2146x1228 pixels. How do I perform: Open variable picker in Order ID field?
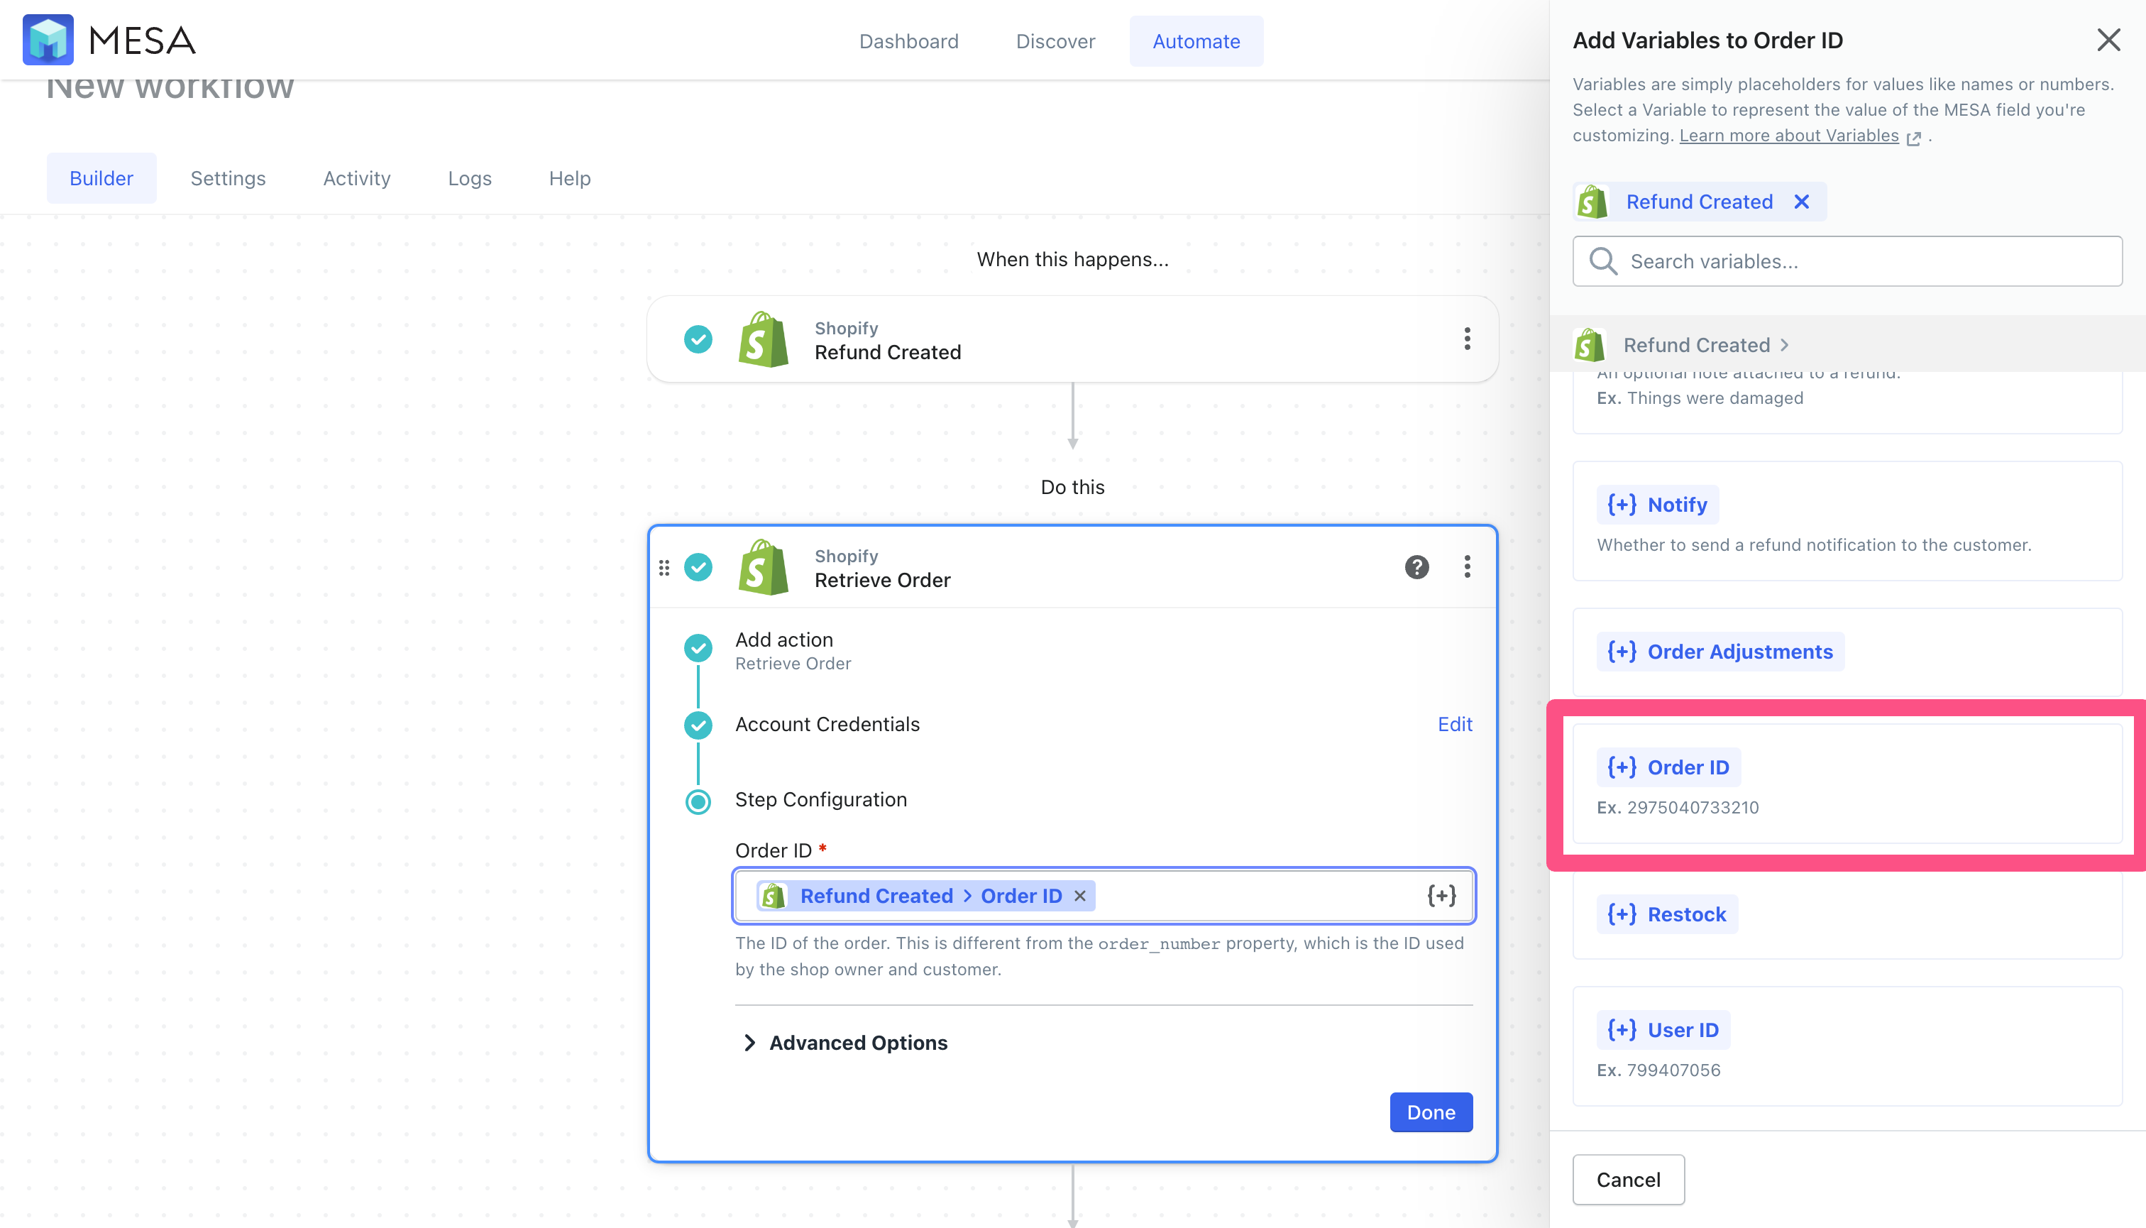1441,896
